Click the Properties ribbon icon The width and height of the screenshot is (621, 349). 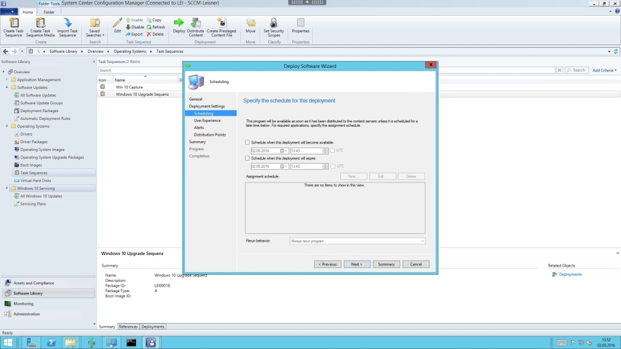pos(301,23)
